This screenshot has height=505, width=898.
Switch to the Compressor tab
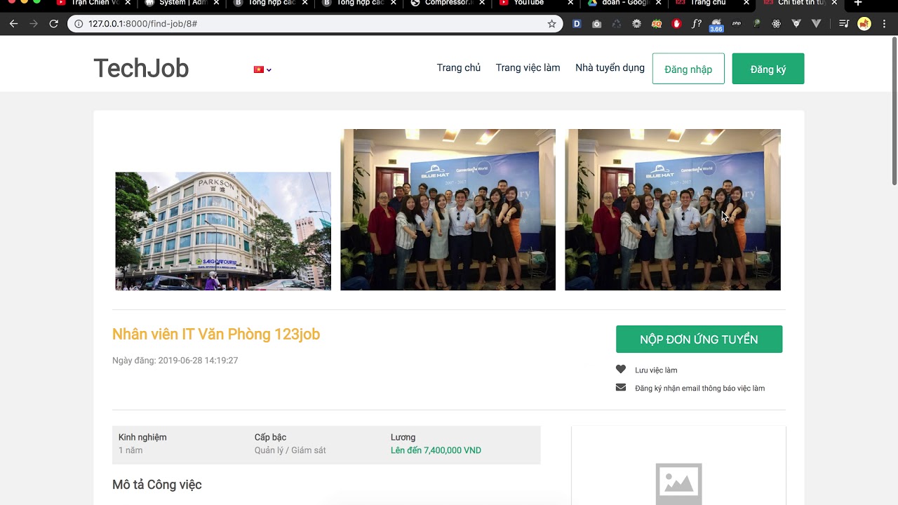pyautogui.click(x=446, y=3)
